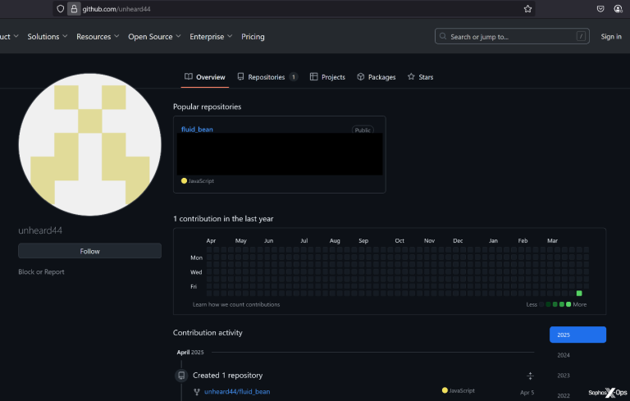Click the repo icon beside Repositories

240,76
